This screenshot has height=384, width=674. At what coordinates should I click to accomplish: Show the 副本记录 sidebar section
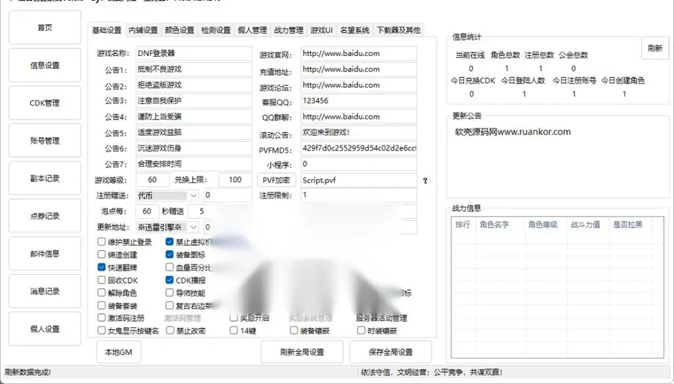(x=44, y=178)
